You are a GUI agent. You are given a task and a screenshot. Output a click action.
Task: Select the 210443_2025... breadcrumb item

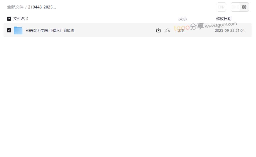[x=42, y=7]
